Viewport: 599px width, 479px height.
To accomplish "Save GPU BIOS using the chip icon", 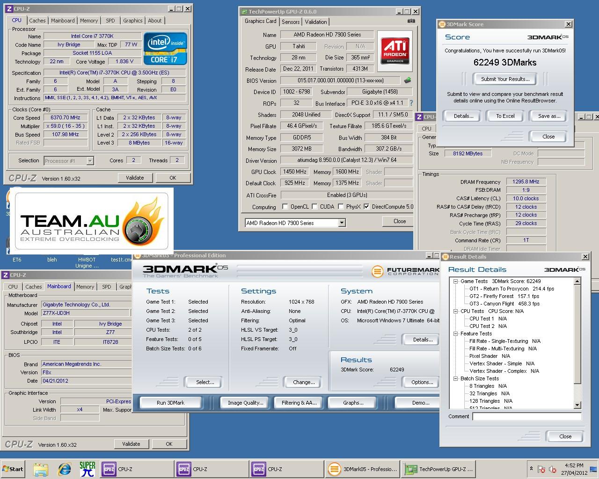I will (408, 80).
